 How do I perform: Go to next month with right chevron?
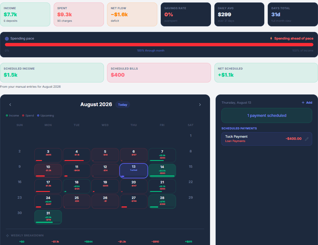click(x=200, y=105)
